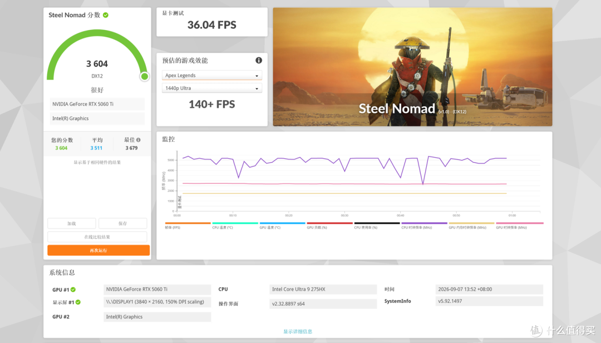Image resolution: width=601 pixels, height=343 pixels.
Task: Toggle the purple CPU clock frequency legend
Action: tap(424, 223)
